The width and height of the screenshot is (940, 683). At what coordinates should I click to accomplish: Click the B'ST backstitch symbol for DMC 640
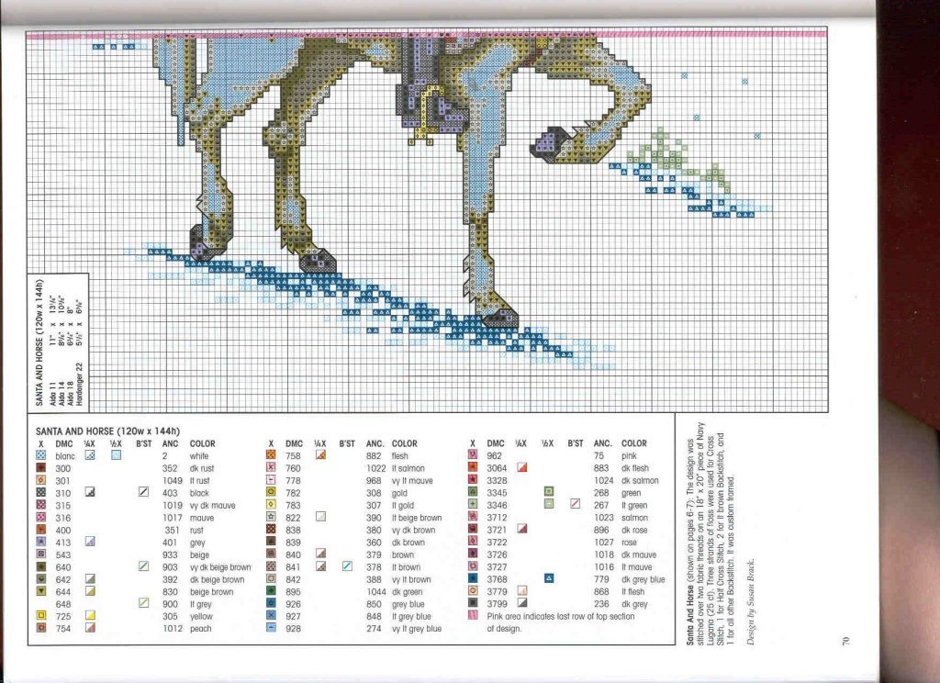142,566
